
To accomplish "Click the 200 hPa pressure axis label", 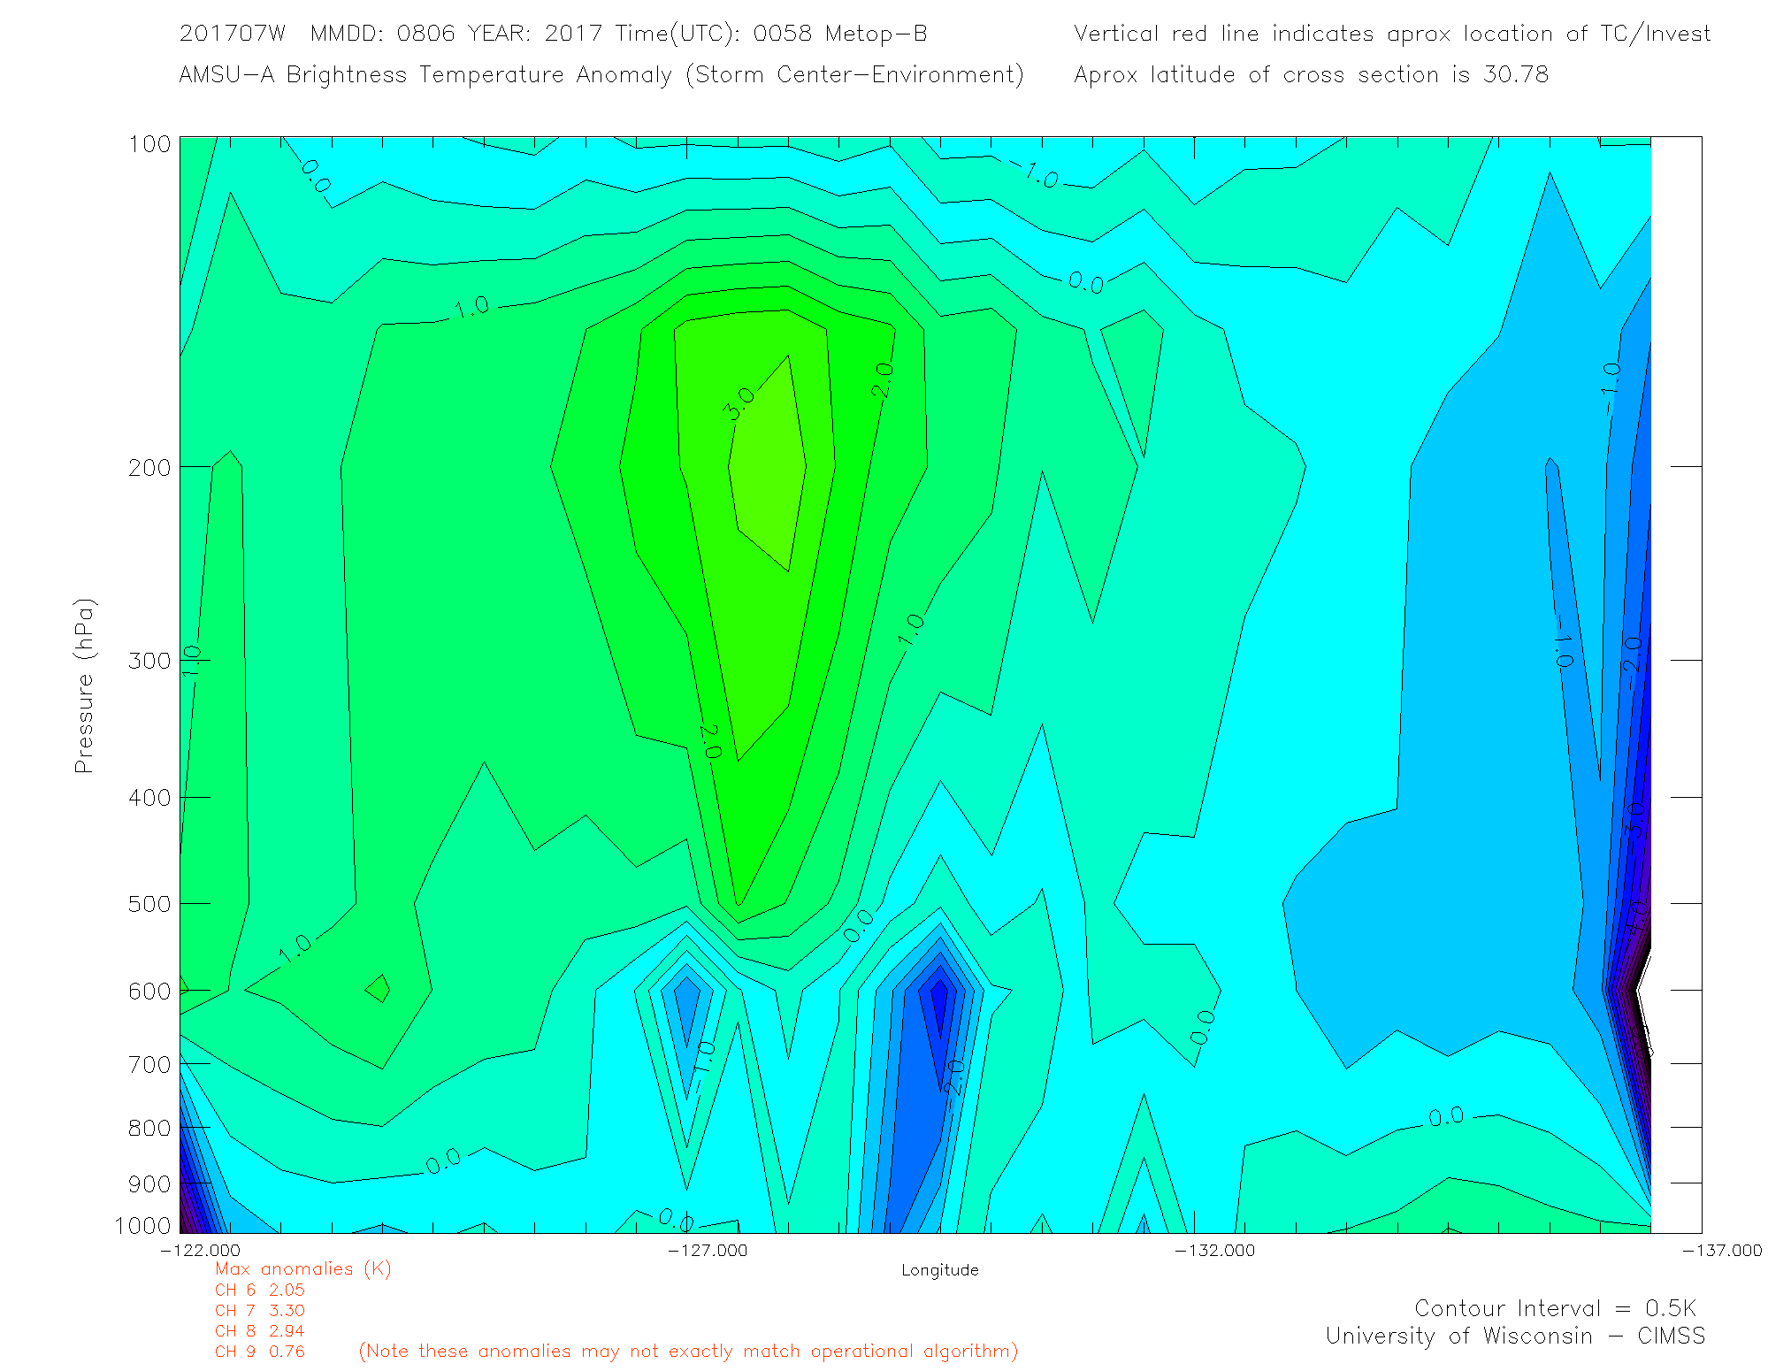I will click(x=149, y=467).
